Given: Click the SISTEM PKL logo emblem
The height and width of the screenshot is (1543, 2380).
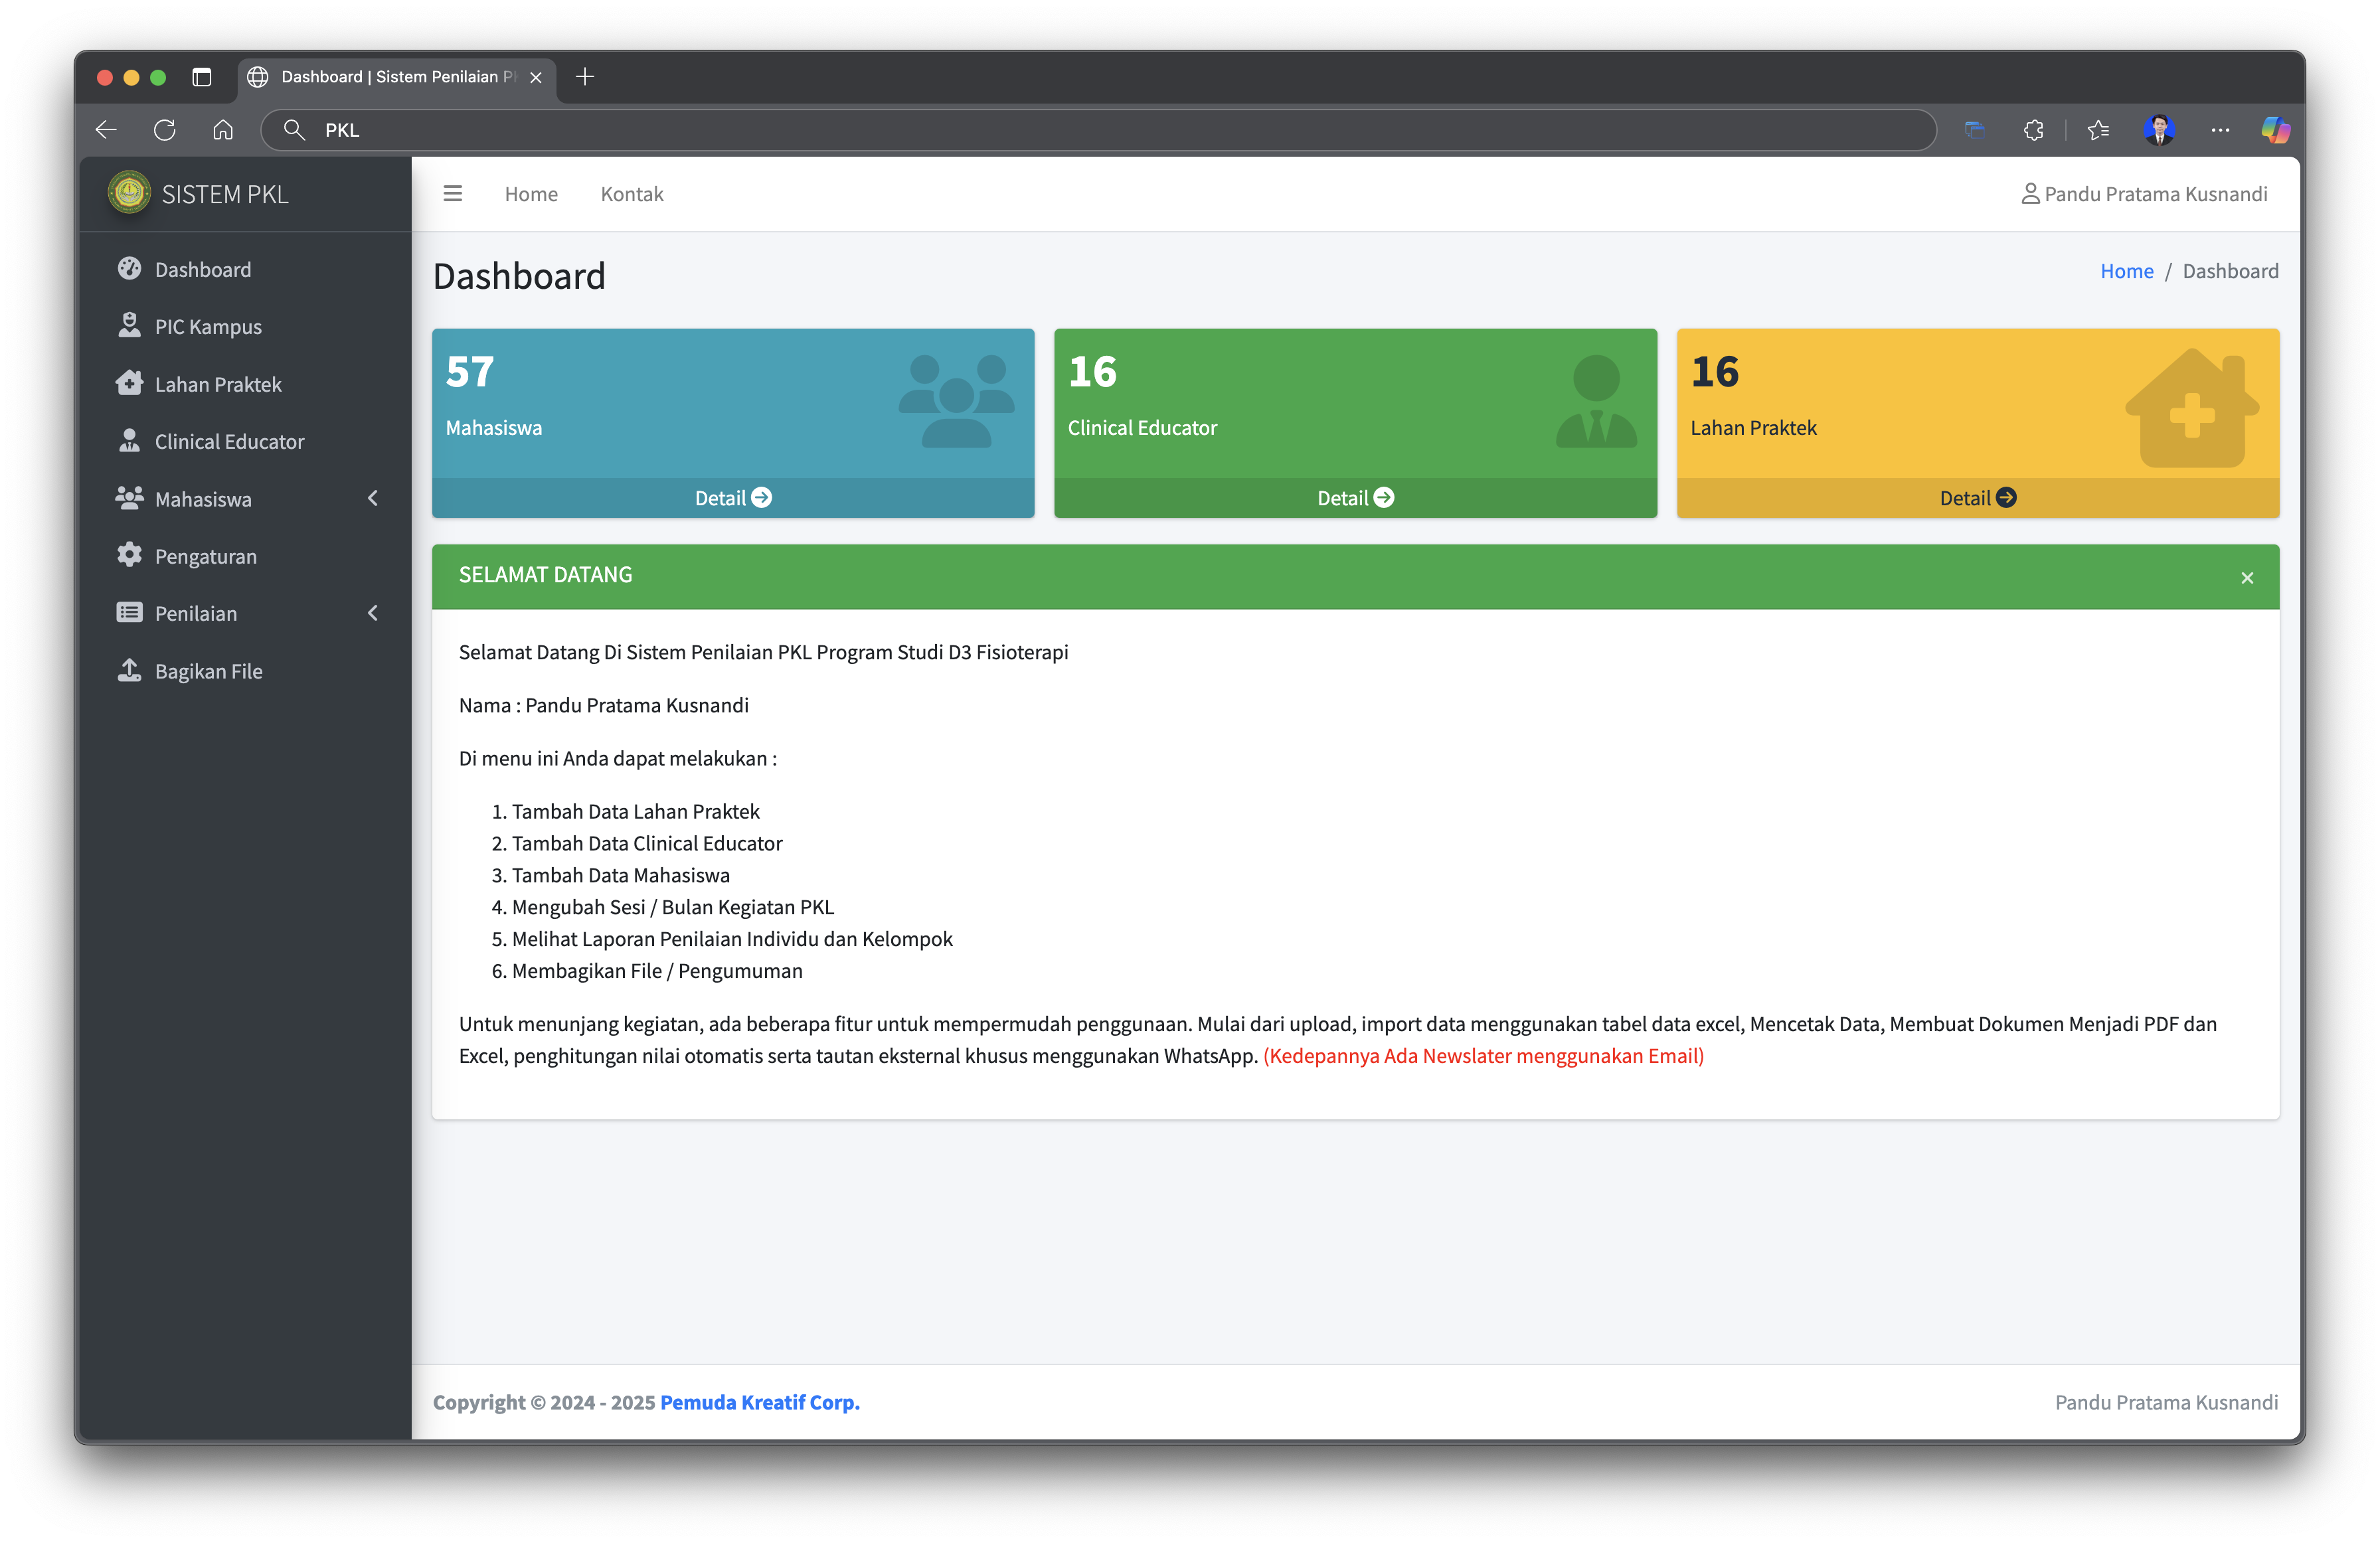Looking at the screenshot, I should 129,193.
